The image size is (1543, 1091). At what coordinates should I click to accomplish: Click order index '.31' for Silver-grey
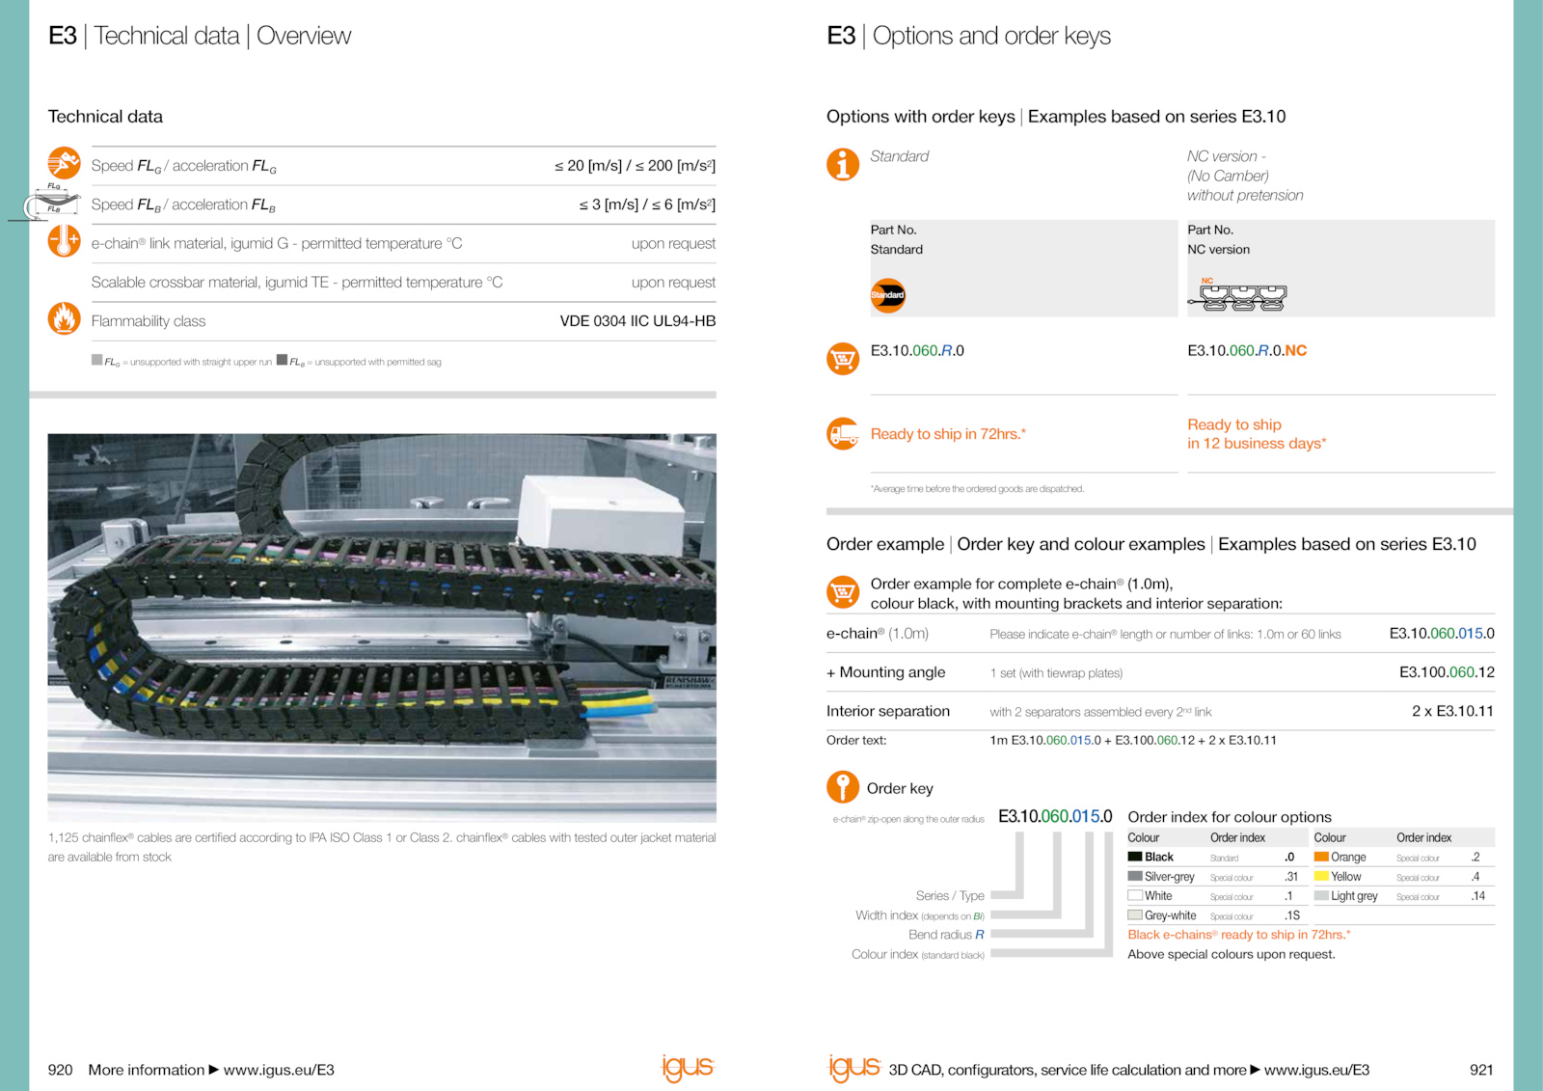click(1291, 877)
